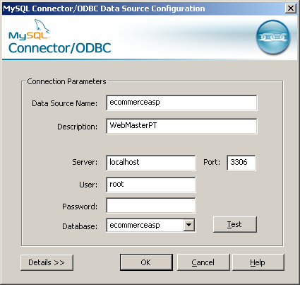The width and height of the screenshot is (300, 285).
Task: Select the User field containing root
Action: 150,185
